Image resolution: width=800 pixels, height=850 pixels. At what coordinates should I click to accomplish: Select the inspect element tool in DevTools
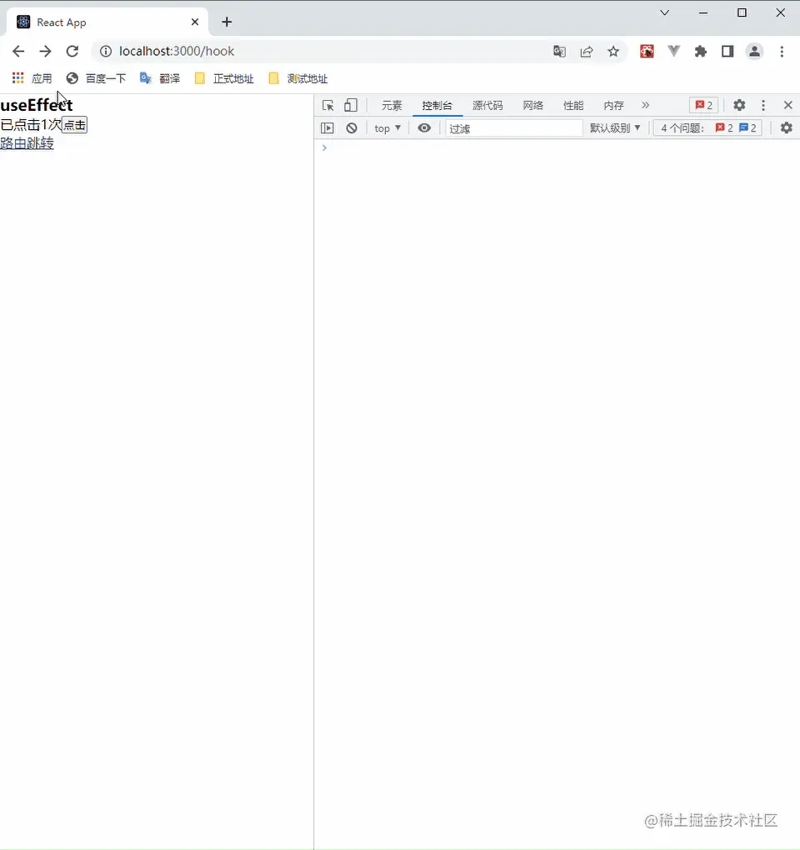pos(327,105)
